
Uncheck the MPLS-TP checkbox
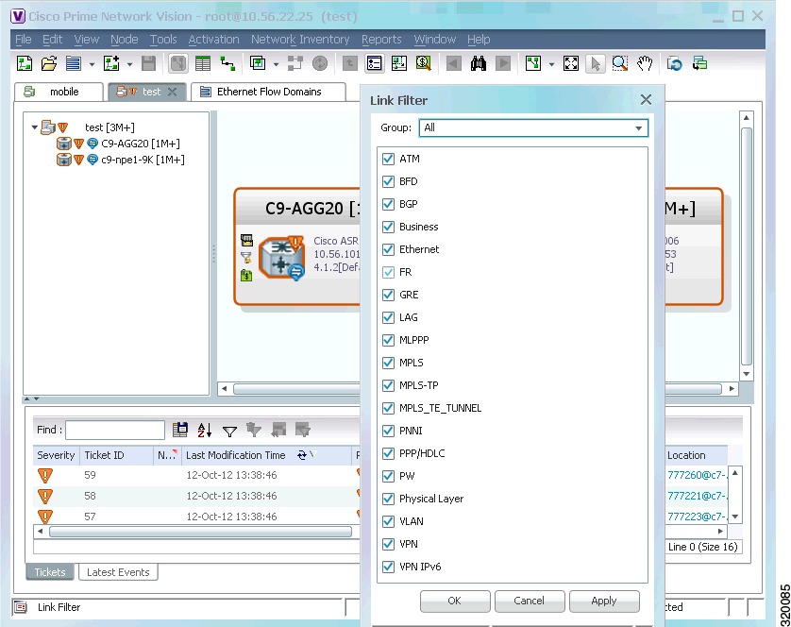tap(388, 385)
